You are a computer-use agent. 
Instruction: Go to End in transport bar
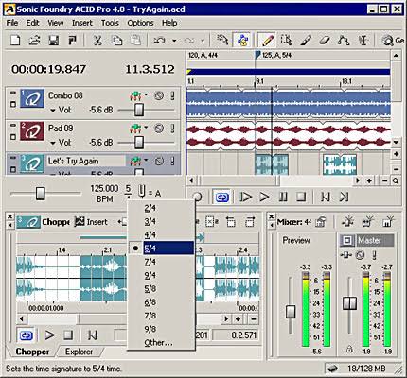344,198
